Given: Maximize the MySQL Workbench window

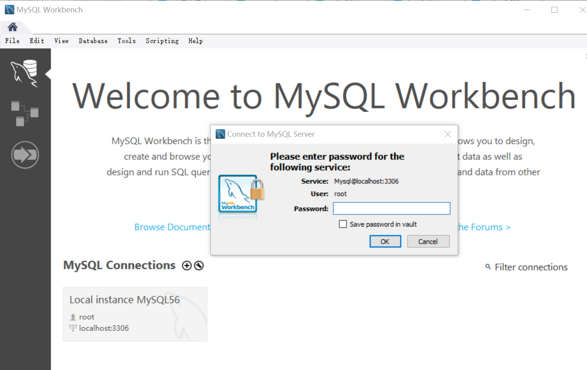Looking at the screenshot, I should click(554, 10).
